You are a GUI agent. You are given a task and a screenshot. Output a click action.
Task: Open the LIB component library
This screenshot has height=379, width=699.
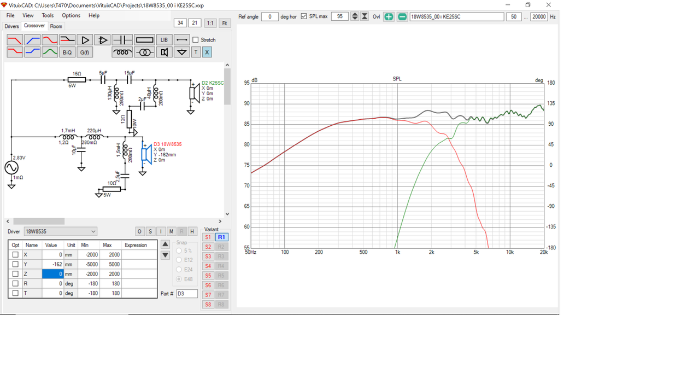pyautogui.click(x=164, y=40)
